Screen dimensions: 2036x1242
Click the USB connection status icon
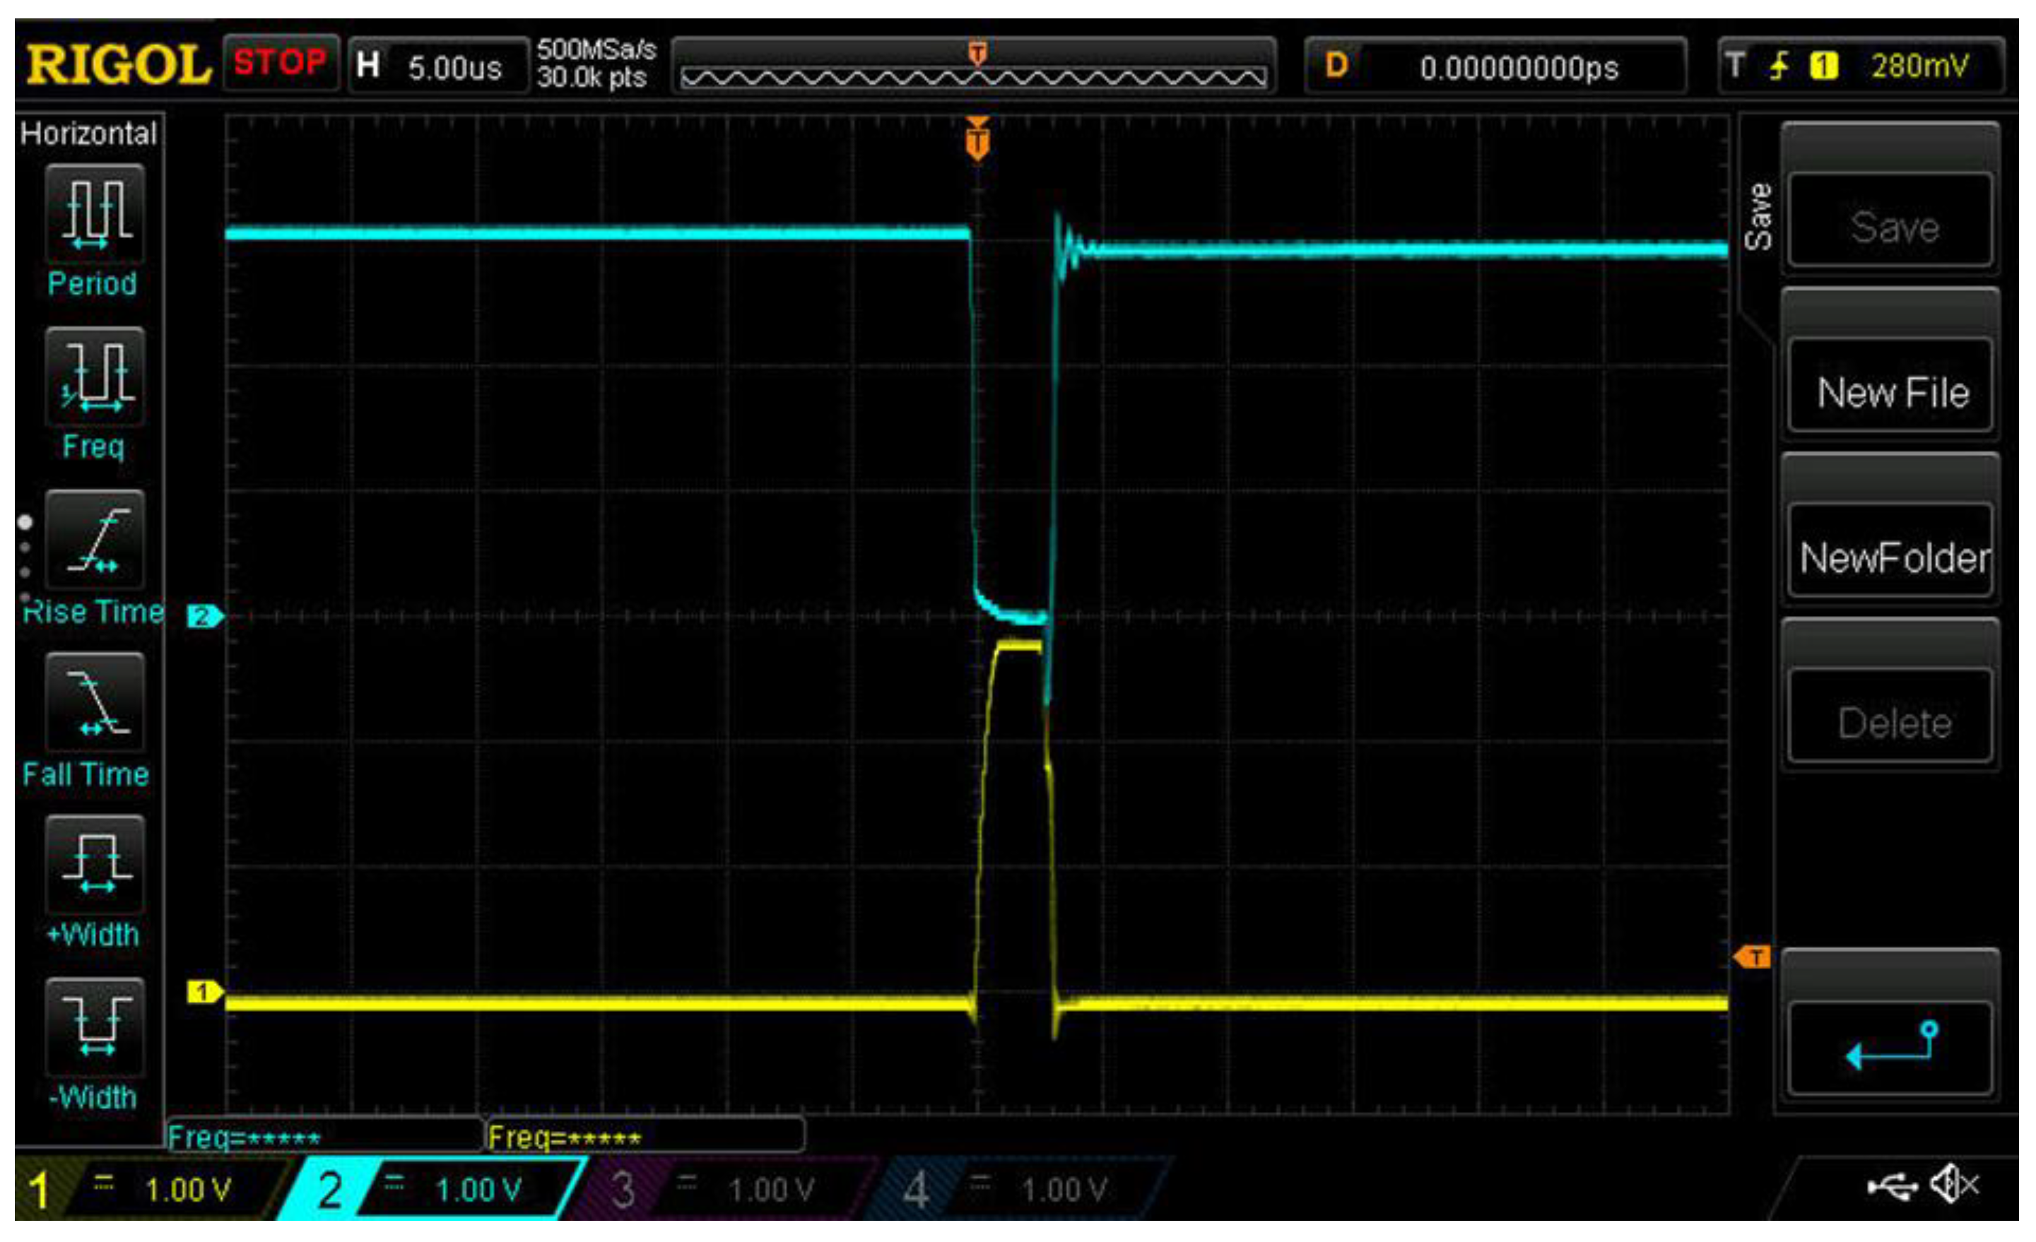click(1893, 1188)
